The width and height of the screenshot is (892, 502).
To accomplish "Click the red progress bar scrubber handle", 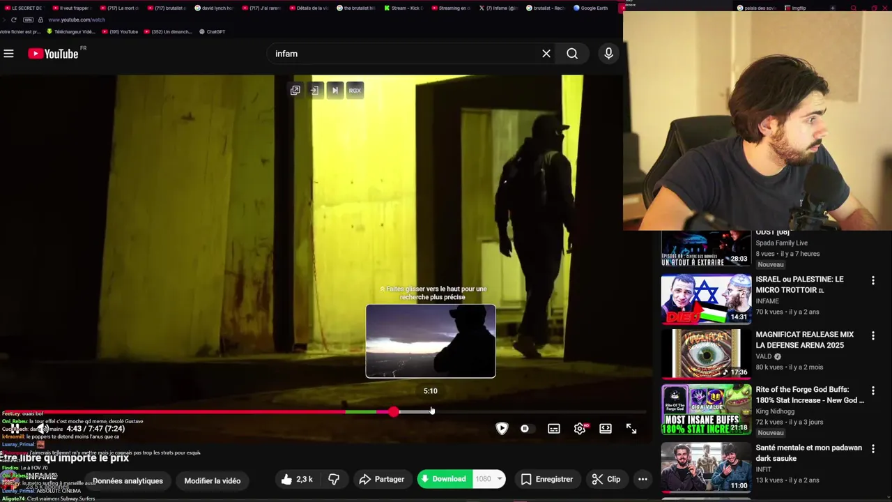I will tap(394, 412).
